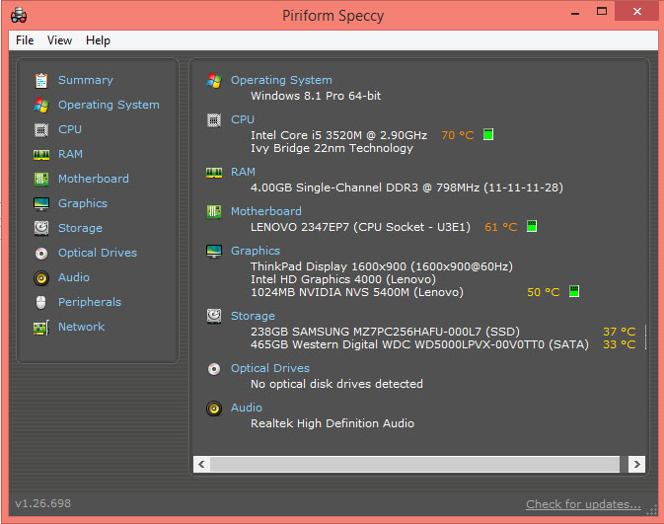This screenshot has width=664, height=524.
Task: Click the Summary clipboard icon in sidebar
Action: pyautogui.click(x=41, y=81)
